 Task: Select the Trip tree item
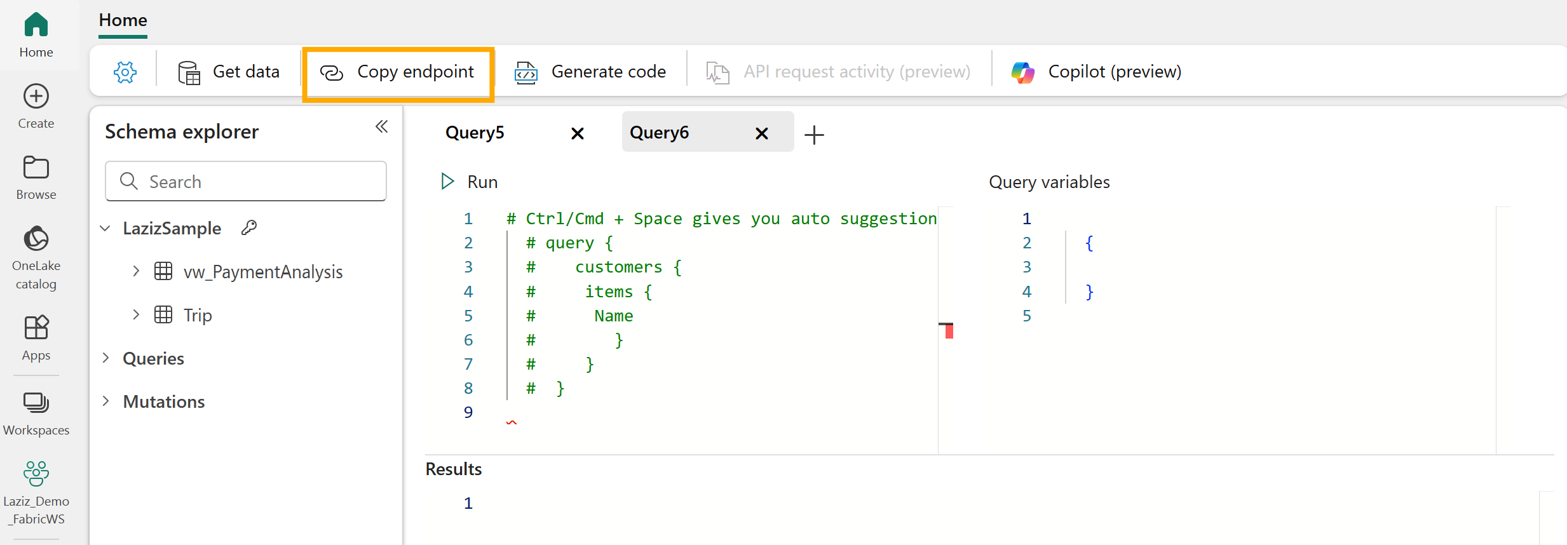198,315
